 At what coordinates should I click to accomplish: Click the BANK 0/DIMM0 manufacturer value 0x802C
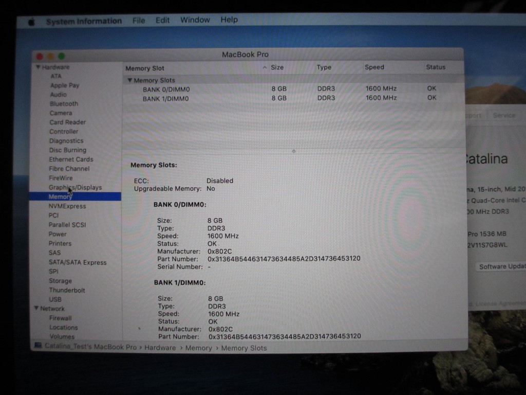[219, 251]
